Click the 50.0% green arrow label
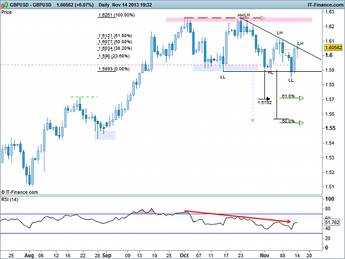The image size is (345, 259). [x=288, y=121]
